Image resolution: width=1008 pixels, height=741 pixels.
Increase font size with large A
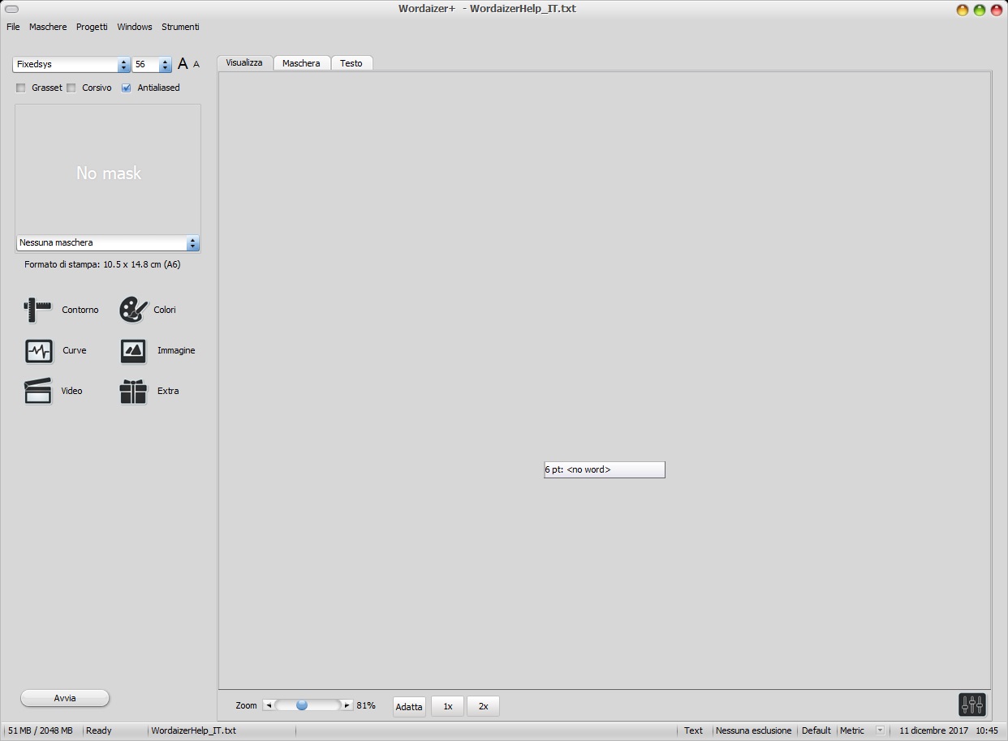click(183, 64)
